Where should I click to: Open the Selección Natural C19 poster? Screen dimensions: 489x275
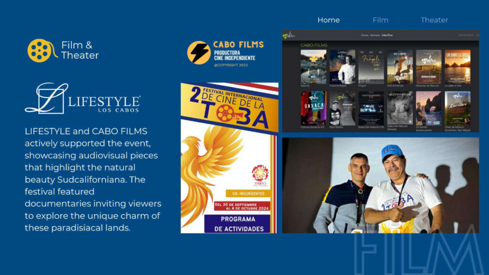coord(371,108)
